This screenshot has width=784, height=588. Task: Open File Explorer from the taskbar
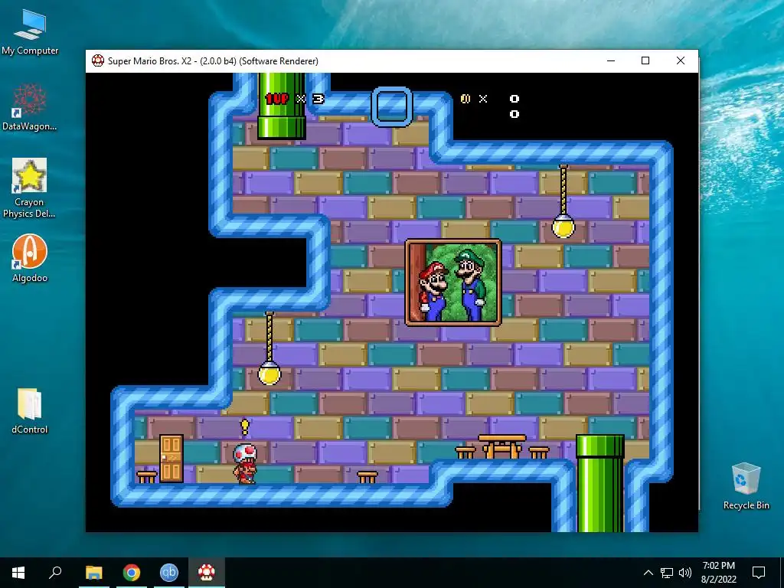[93, 573]
